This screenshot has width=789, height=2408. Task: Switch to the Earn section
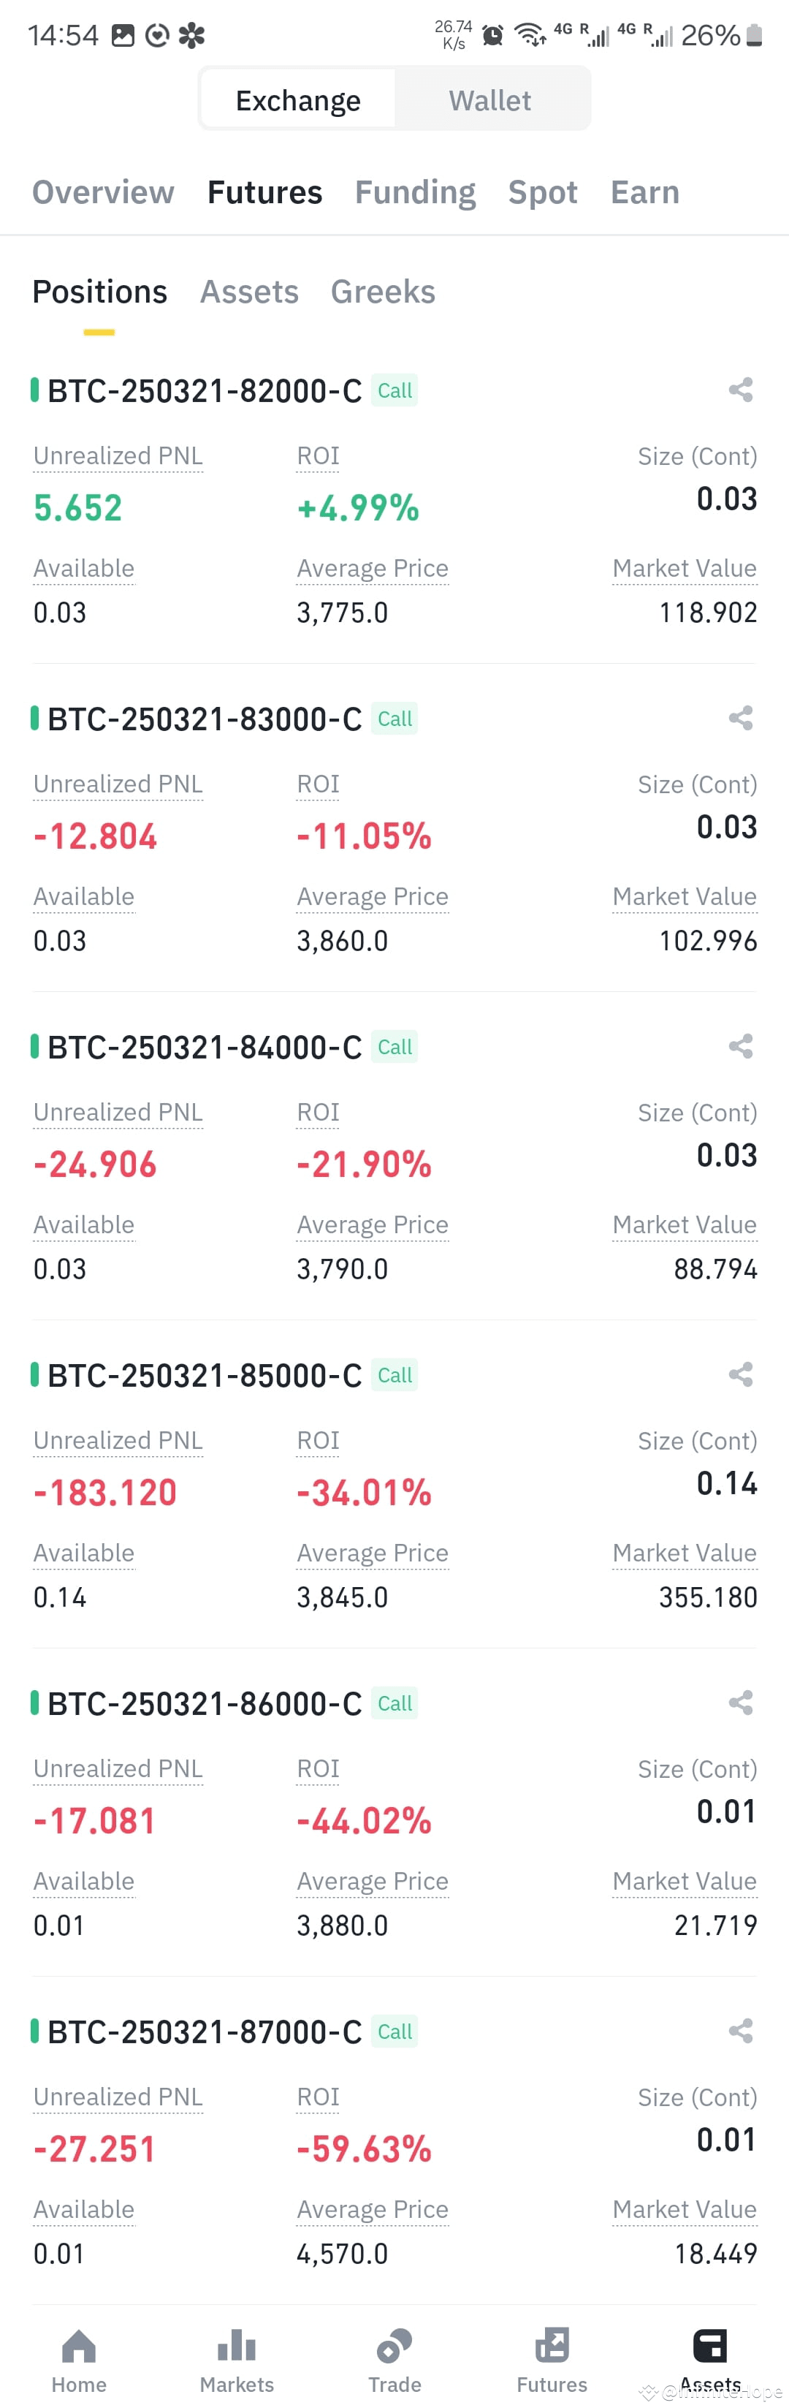click(644, 192)
